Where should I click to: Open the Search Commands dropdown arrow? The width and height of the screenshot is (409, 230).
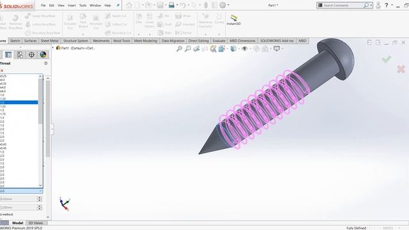(x=371, y=5)
